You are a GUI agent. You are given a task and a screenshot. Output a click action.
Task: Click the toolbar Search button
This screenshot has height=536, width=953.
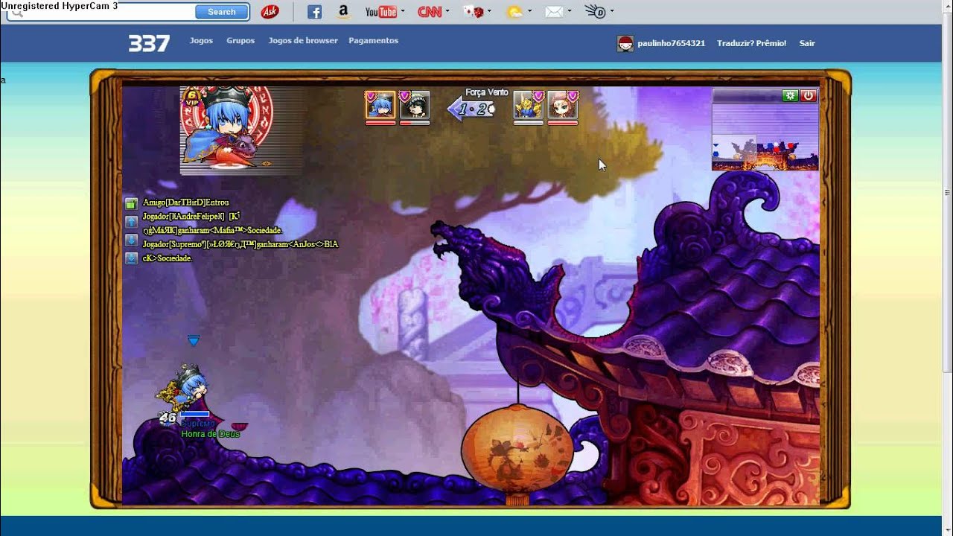(x=222, y=12)
